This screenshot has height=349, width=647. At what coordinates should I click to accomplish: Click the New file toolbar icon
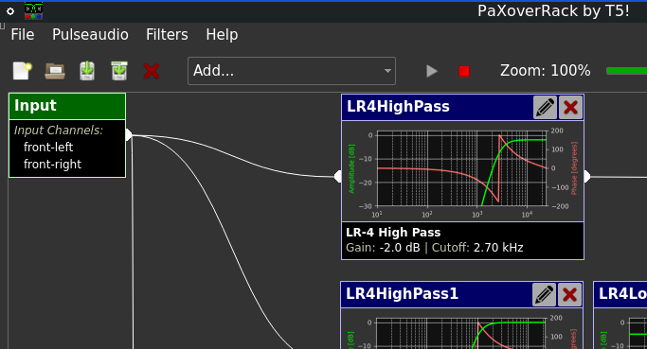click(23, 71)
